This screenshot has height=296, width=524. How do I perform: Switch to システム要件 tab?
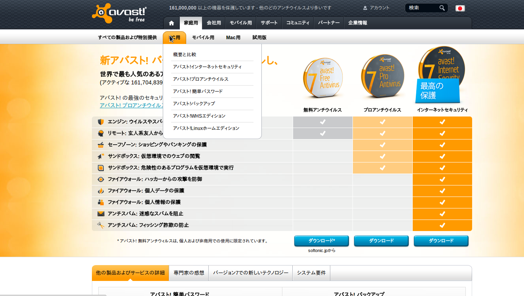coord(311,273)
